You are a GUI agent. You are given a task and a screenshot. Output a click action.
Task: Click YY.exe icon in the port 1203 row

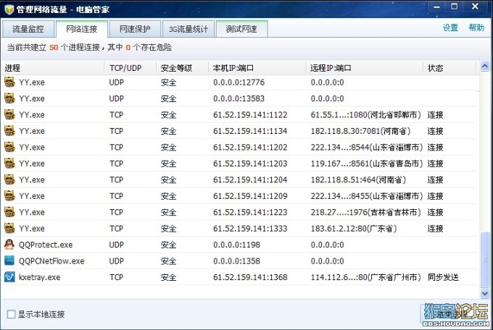9,164
